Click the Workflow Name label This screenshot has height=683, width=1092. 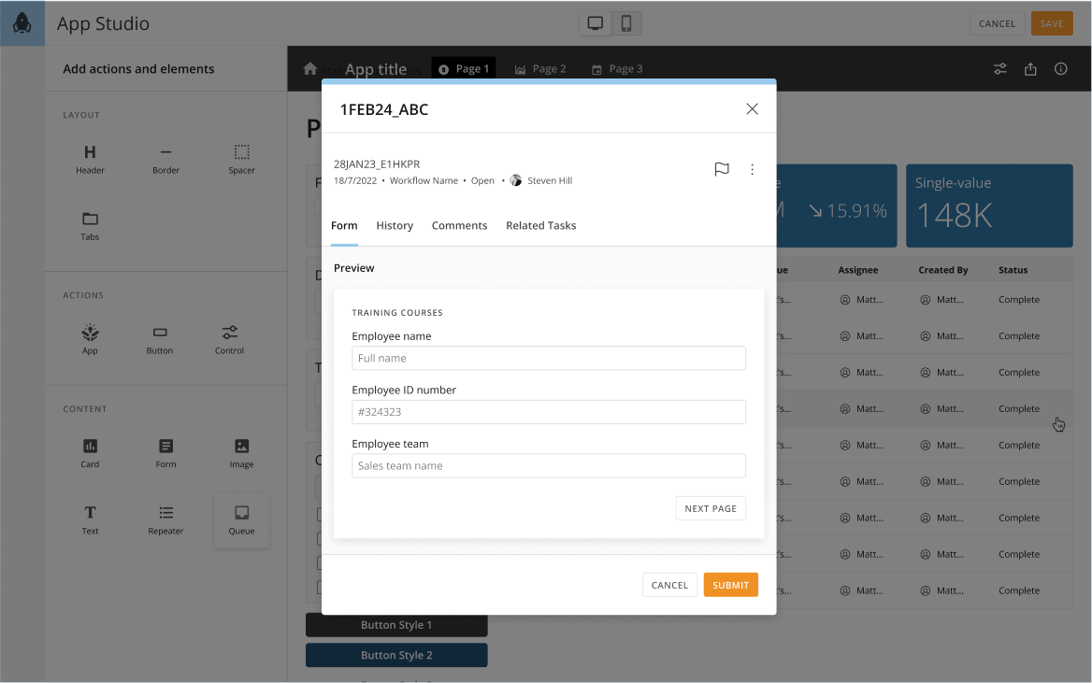click(424, 180)
